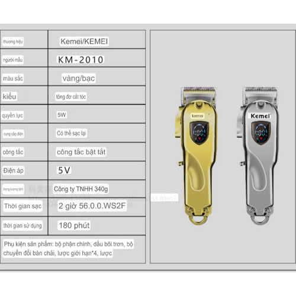Click the 180 phút usage time value
Viewport: 296px width, 296px height.
point(74,225)
